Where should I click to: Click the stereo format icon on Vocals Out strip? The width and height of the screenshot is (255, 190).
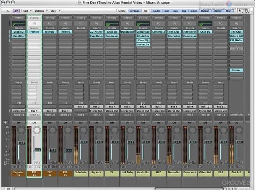tap(139, 167)
